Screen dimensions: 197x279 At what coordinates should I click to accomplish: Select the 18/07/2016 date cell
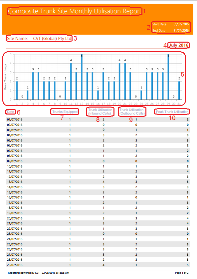(x=15, y=208)
